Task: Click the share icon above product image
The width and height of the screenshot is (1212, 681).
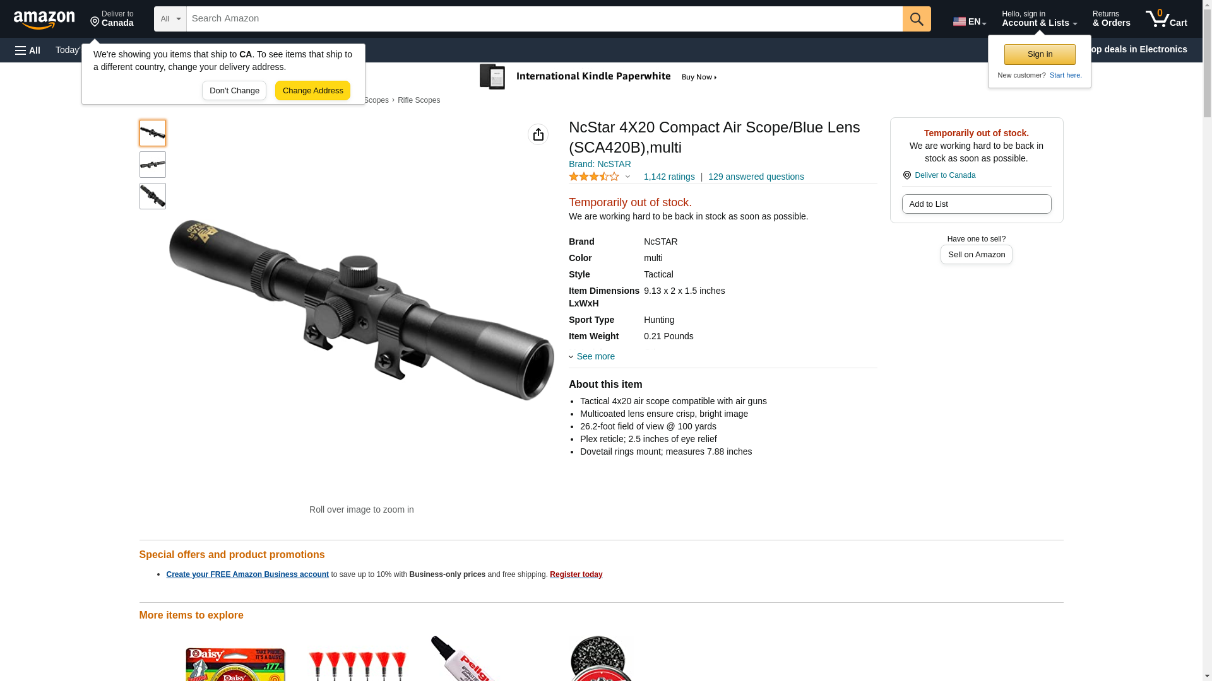Action: tap(538, 134)
